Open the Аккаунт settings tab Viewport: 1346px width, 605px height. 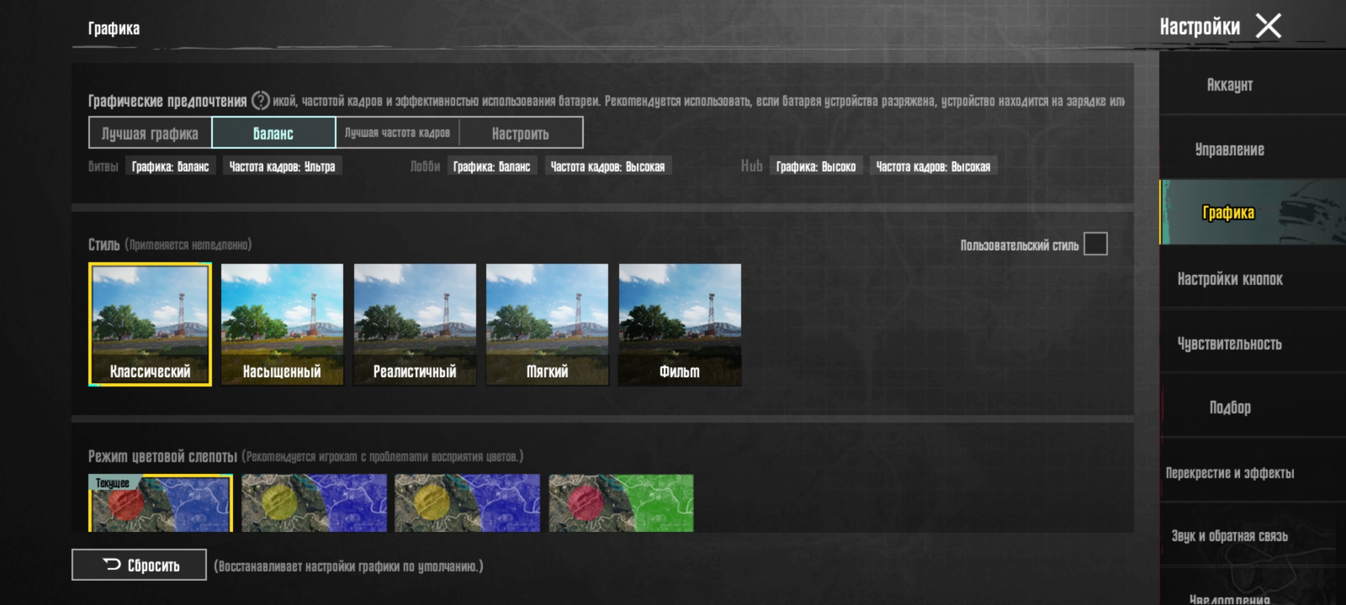pyautogui.click(x=1229, y=85)
